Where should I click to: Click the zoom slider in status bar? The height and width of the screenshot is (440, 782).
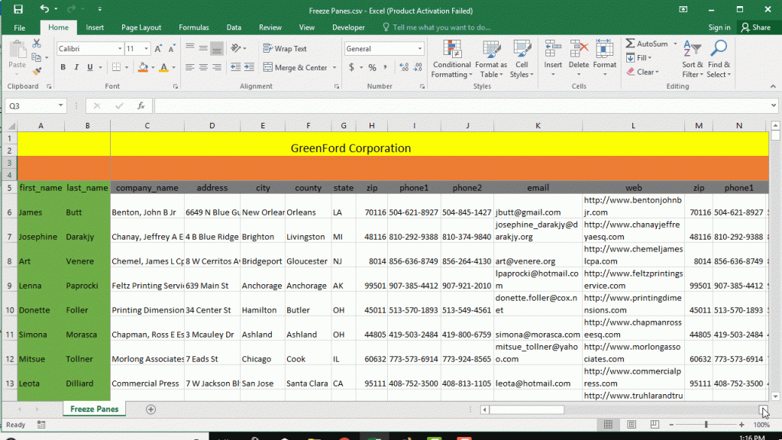pyautogui.click(x=706, y=425)
